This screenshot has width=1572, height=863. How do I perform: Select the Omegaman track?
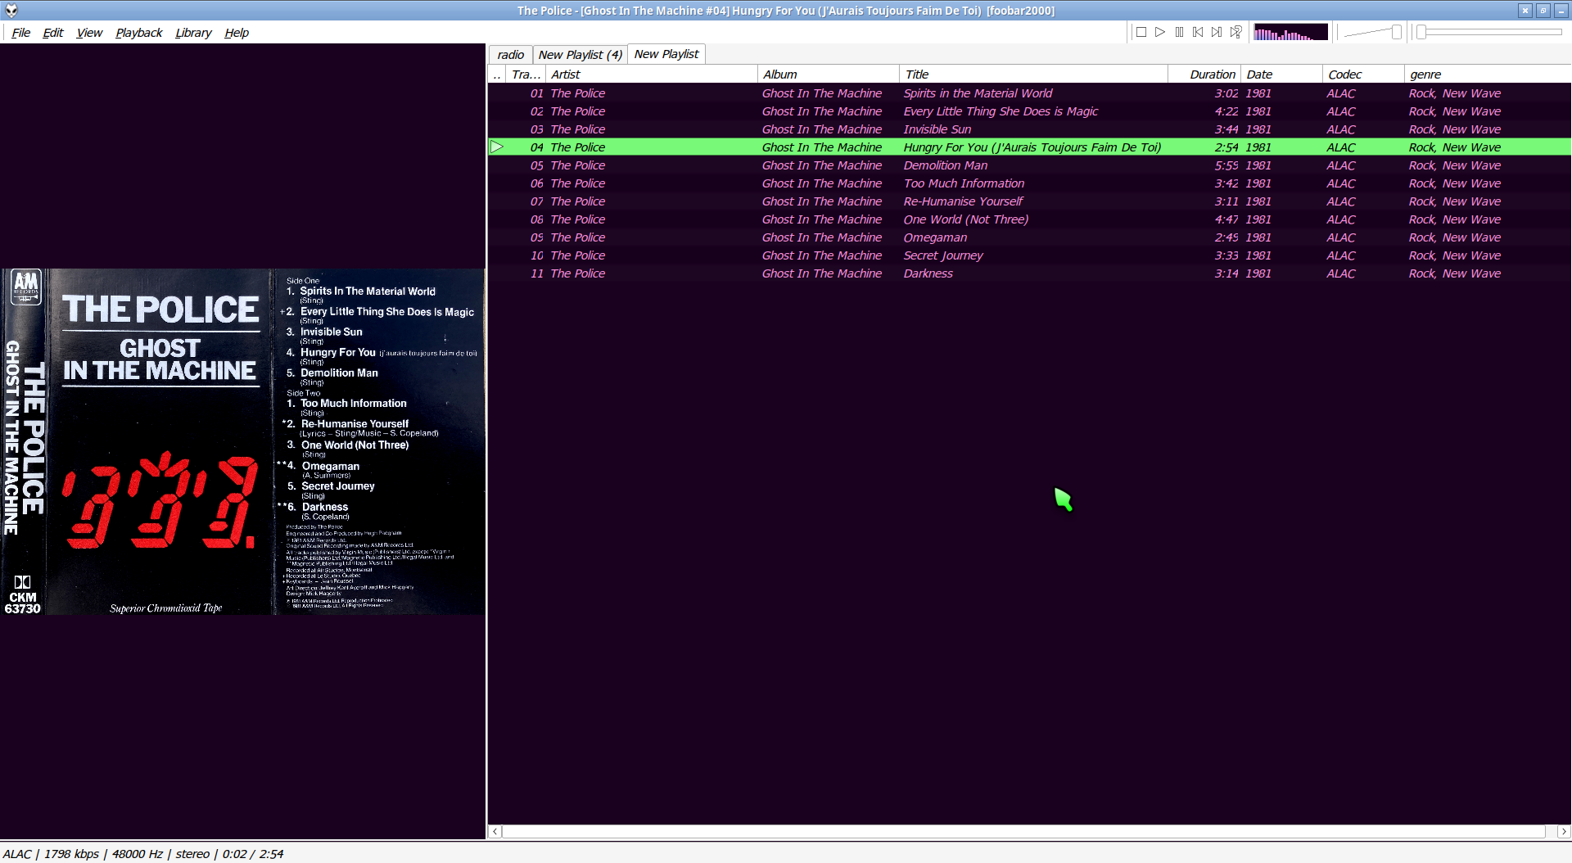coord(1029,237)
